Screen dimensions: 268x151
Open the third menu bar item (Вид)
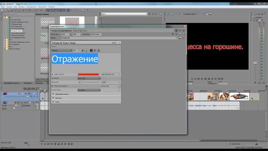click(x=15, y=7)
